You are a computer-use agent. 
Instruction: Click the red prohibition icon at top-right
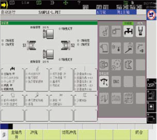click(x=151, y=15)
